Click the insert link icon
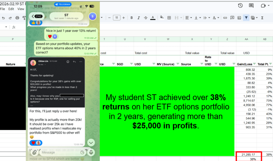This screenshot has width=273, height=161. point(225,18)
